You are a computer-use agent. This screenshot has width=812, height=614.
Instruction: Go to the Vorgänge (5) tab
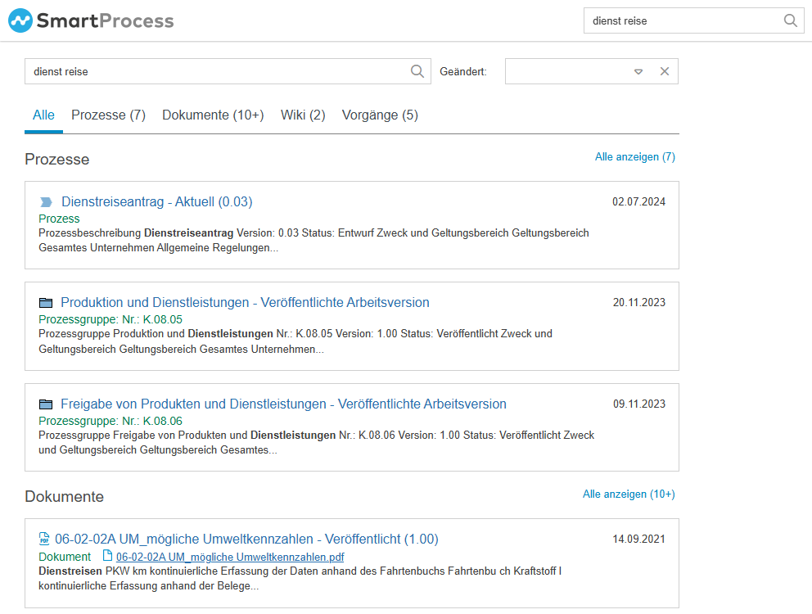tap(380, 115)
